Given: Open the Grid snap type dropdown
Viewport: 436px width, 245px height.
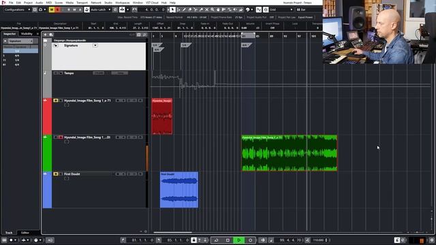Looking at the screenshot, I should [x=281, y=10].
